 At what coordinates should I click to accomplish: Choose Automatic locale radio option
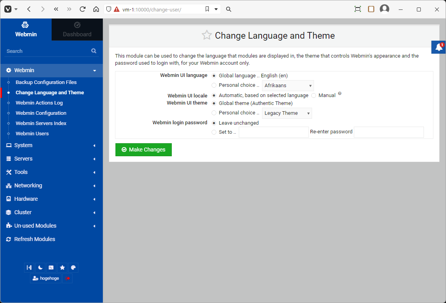[214, 95]
